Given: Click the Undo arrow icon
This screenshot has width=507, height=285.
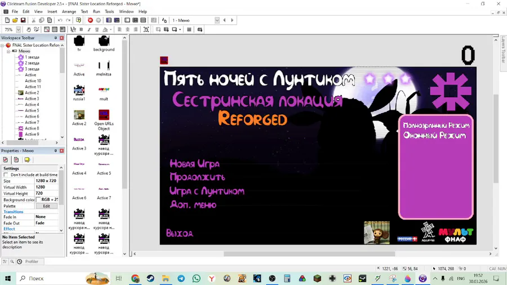Looking at the screenshot, I should (x=60, y=20).
